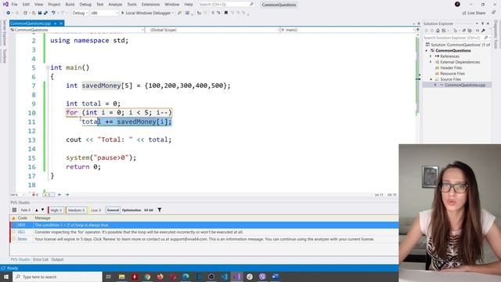This screenshot has width=501, height=282.
Task: Open the Analyze menu
Action: pyautogui.click(x=115, y=5)
